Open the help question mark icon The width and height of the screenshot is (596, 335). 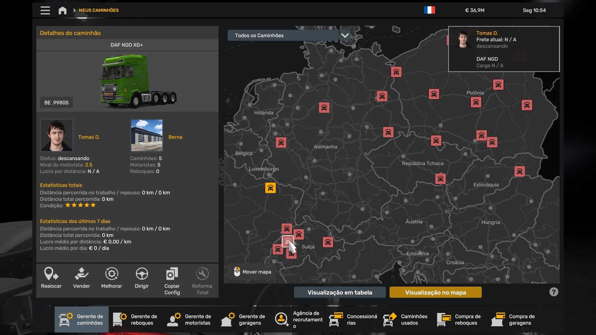[x=553, y=292]
